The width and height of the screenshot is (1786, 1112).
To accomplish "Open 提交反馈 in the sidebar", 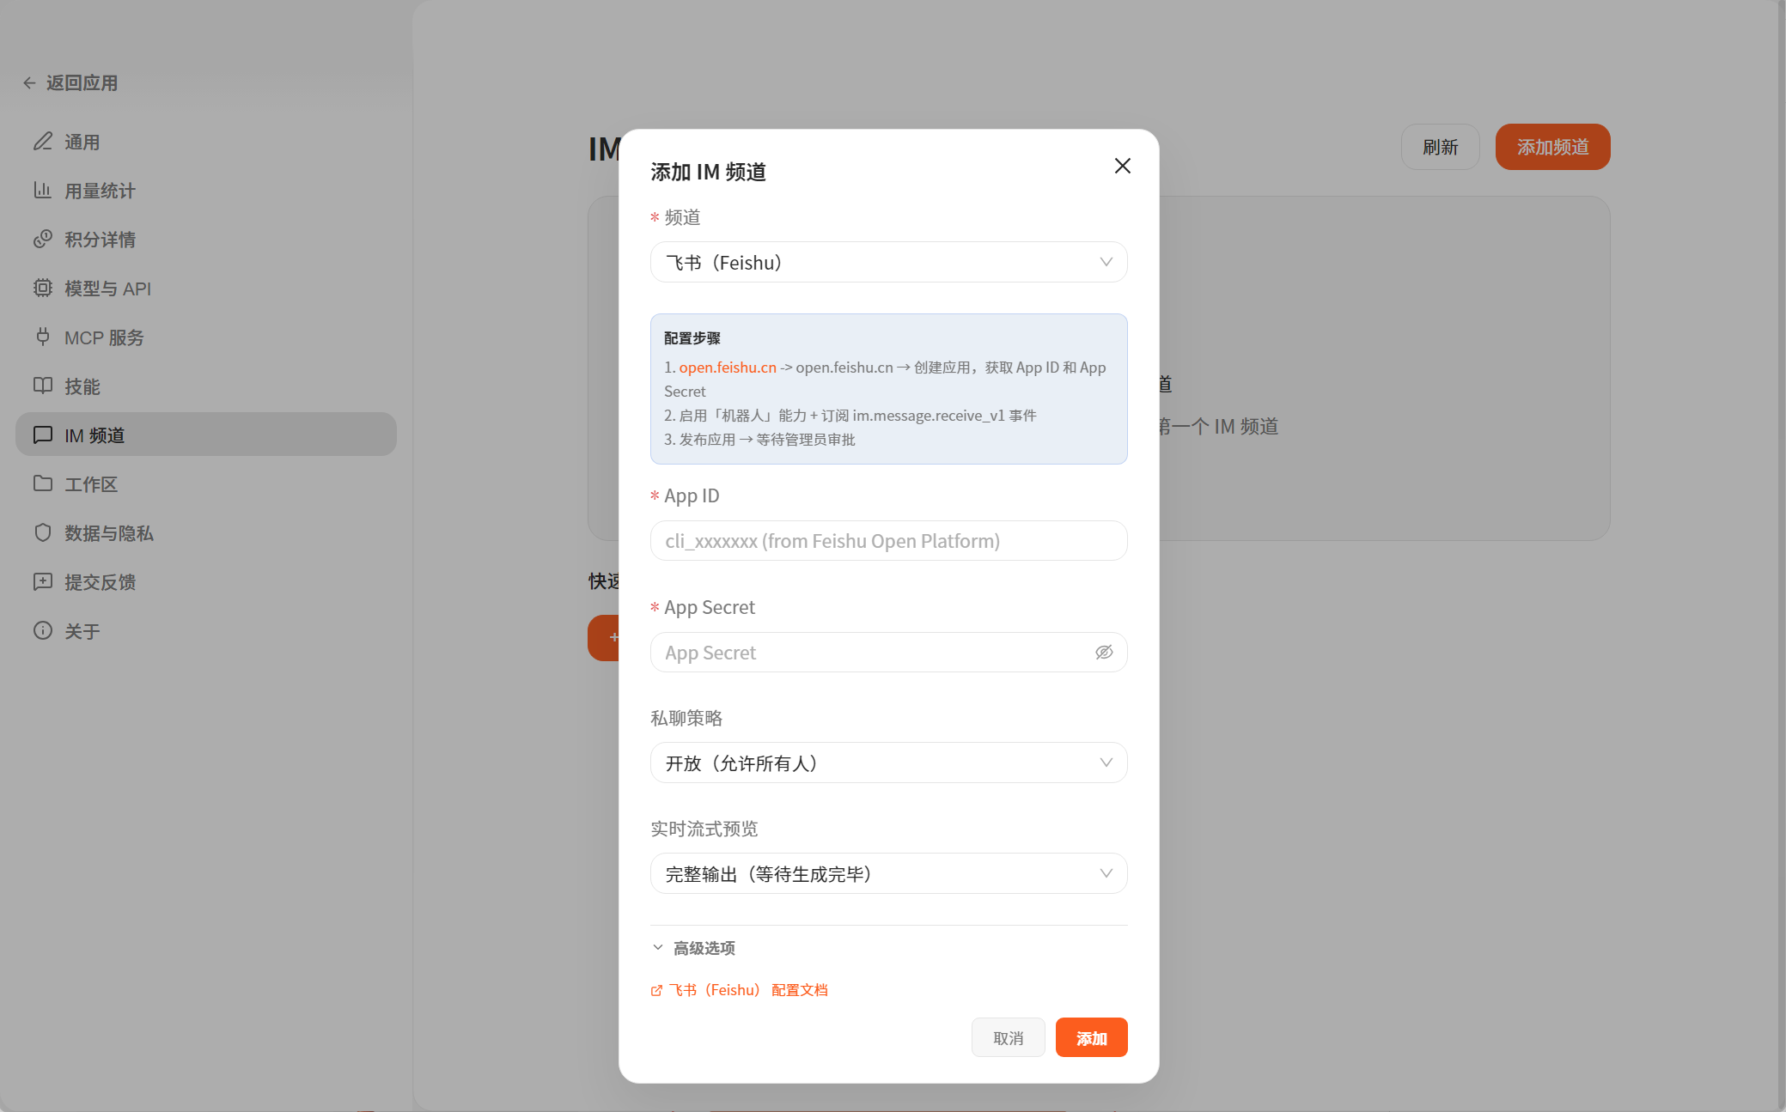I will pos(100,582).
